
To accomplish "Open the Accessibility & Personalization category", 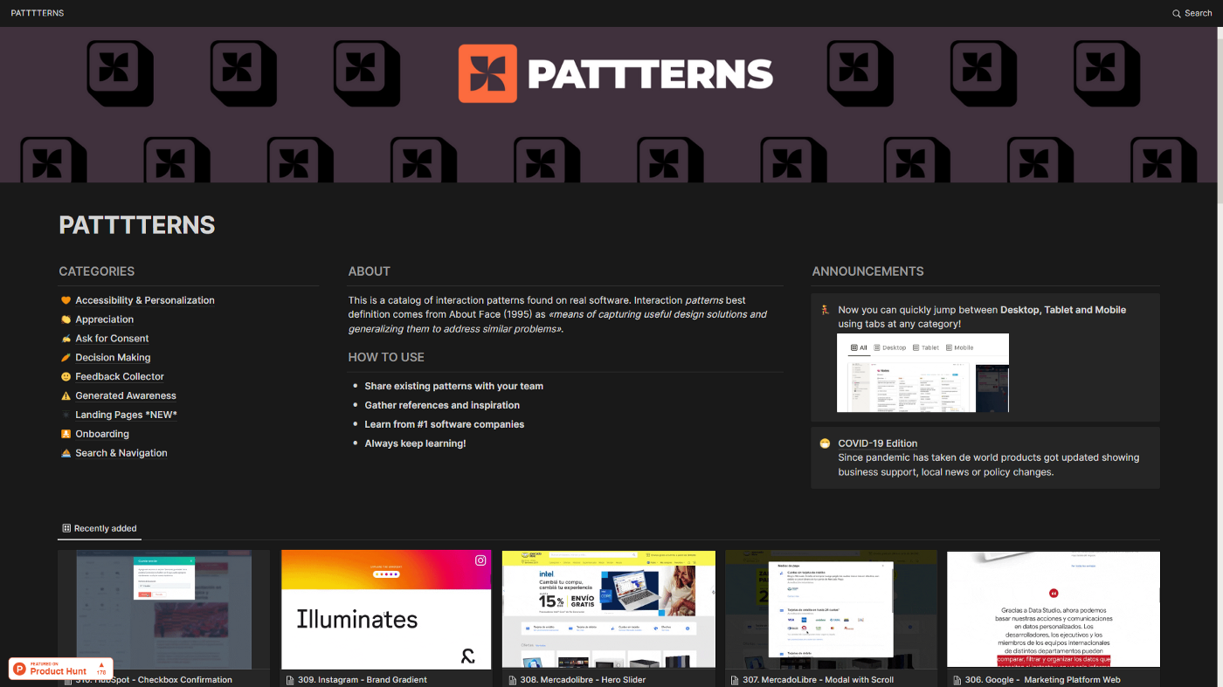I will point(145,300).
